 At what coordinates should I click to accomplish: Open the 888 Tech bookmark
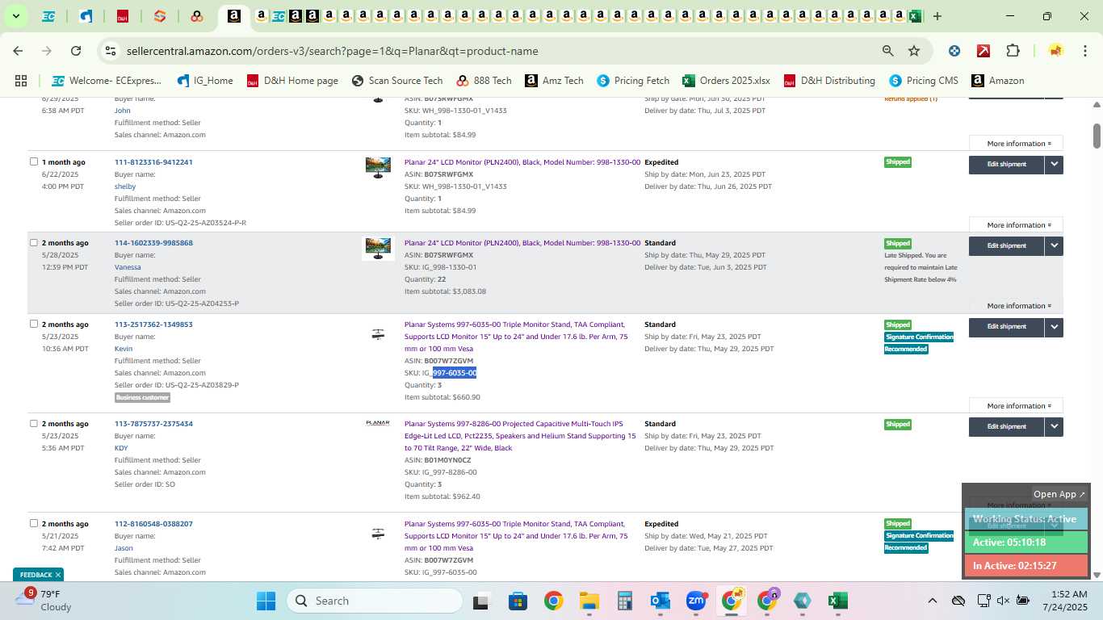click(x=484, y=81)
